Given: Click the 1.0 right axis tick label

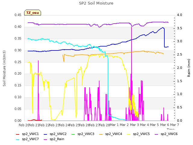Looking at the screenshot, I should pos(179,94).
